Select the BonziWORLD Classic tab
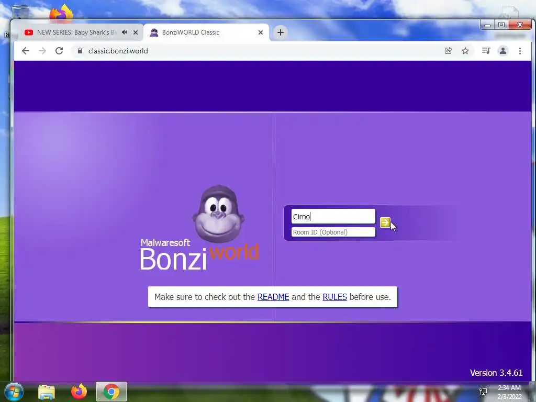Screen dimensions: 536x402 [x=205, y=32]
